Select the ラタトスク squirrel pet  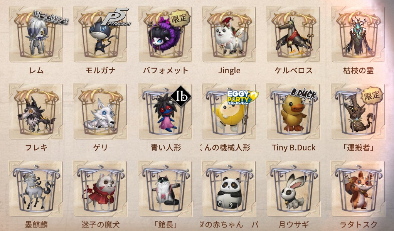pyautogui.click(x=358, y=189)
